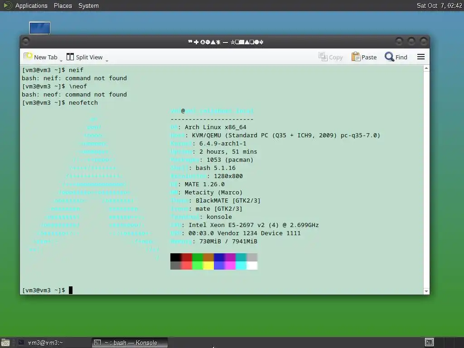This screenshot has height=348, width=464.
Task: Click the '6.4.9-arch1-1' kernel text
Action: coord(222,144)
